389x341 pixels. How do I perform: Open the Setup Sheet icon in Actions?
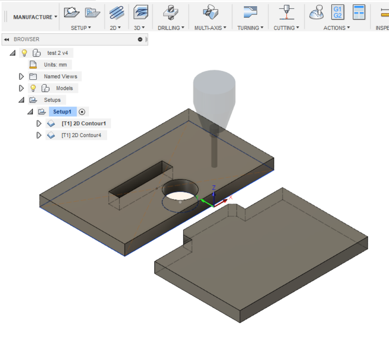359,12
